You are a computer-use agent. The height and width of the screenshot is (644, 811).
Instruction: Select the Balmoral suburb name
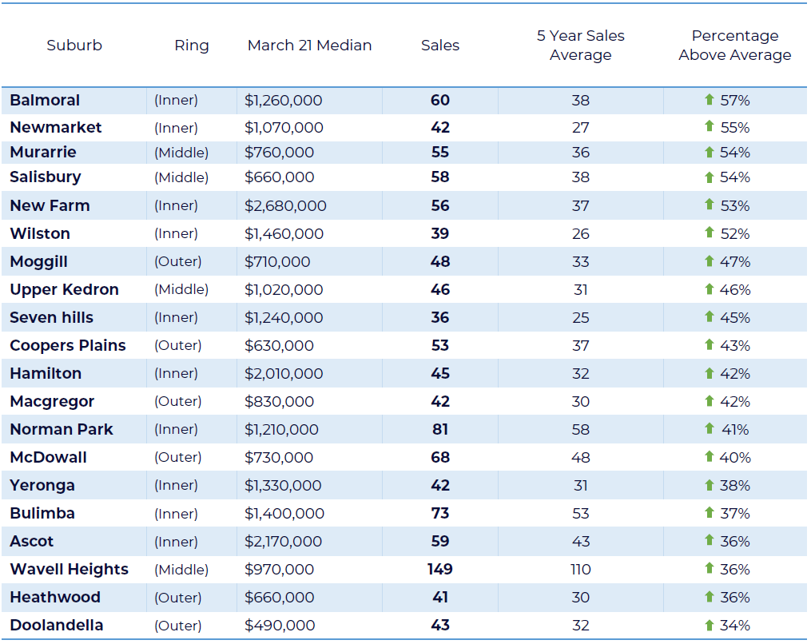coord(45,101)
